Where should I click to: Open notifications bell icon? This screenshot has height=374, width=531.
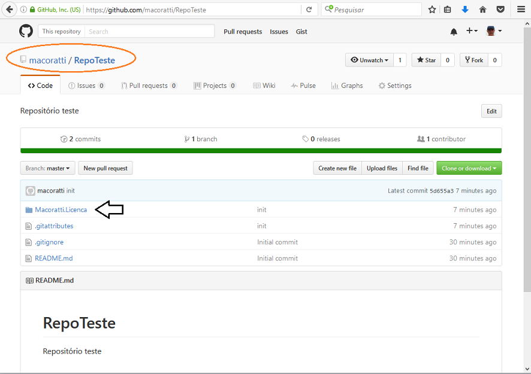[454, 32]
